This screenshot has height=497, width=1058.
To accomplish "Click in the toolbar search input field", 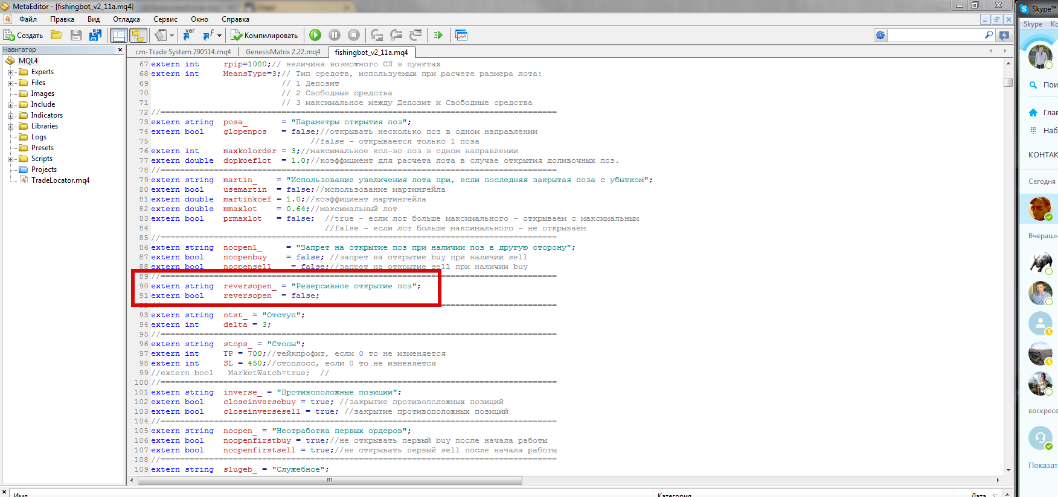I will pos(936,35).
